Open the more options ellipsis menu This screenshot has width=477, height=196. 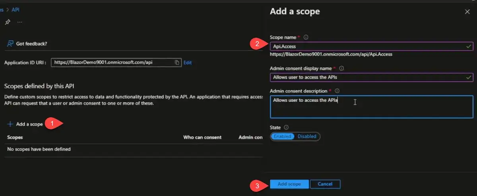20,22
